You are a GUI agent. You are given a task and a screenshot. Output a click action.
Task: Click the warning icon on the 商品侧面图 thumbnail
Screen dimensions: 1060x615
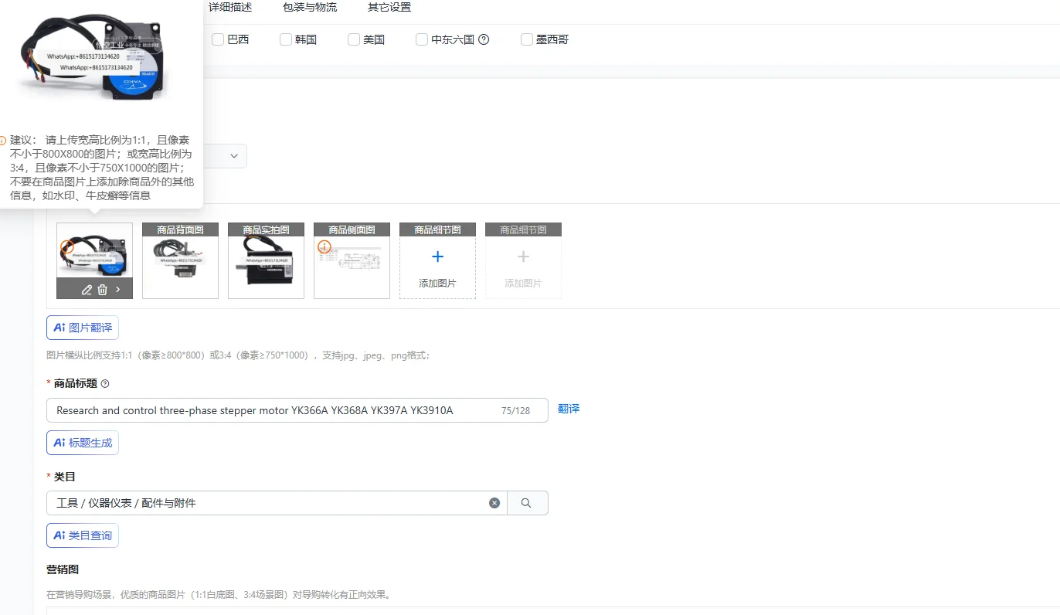tap(324, 246)
